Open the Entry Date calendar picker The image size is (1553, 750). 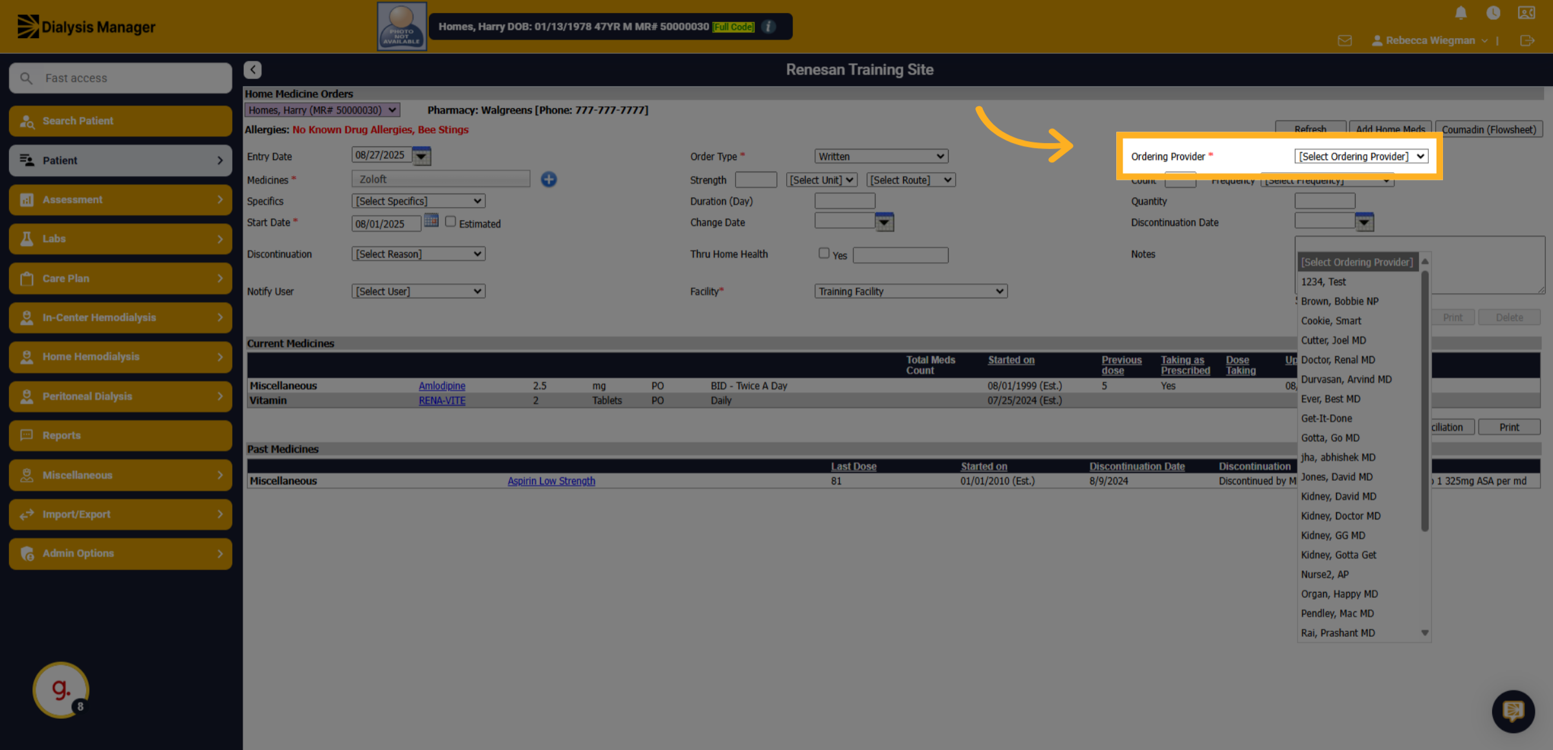(421, 156)
